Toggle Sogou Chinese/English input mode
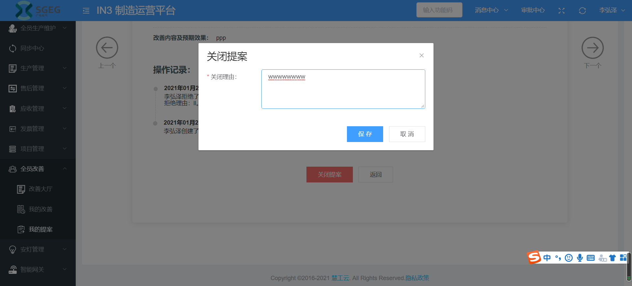 click(547, 258)
